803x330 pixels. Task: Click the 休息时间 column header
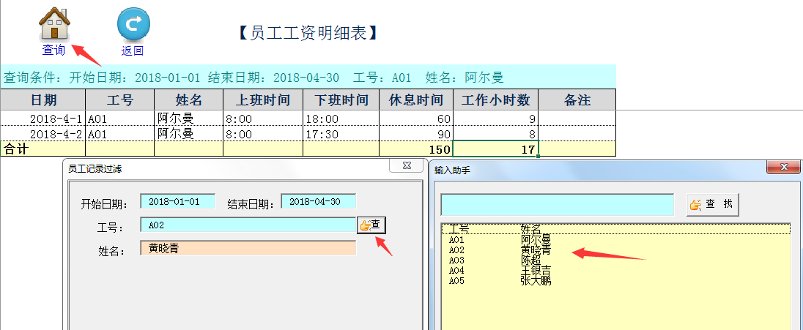tap(416, 100)
